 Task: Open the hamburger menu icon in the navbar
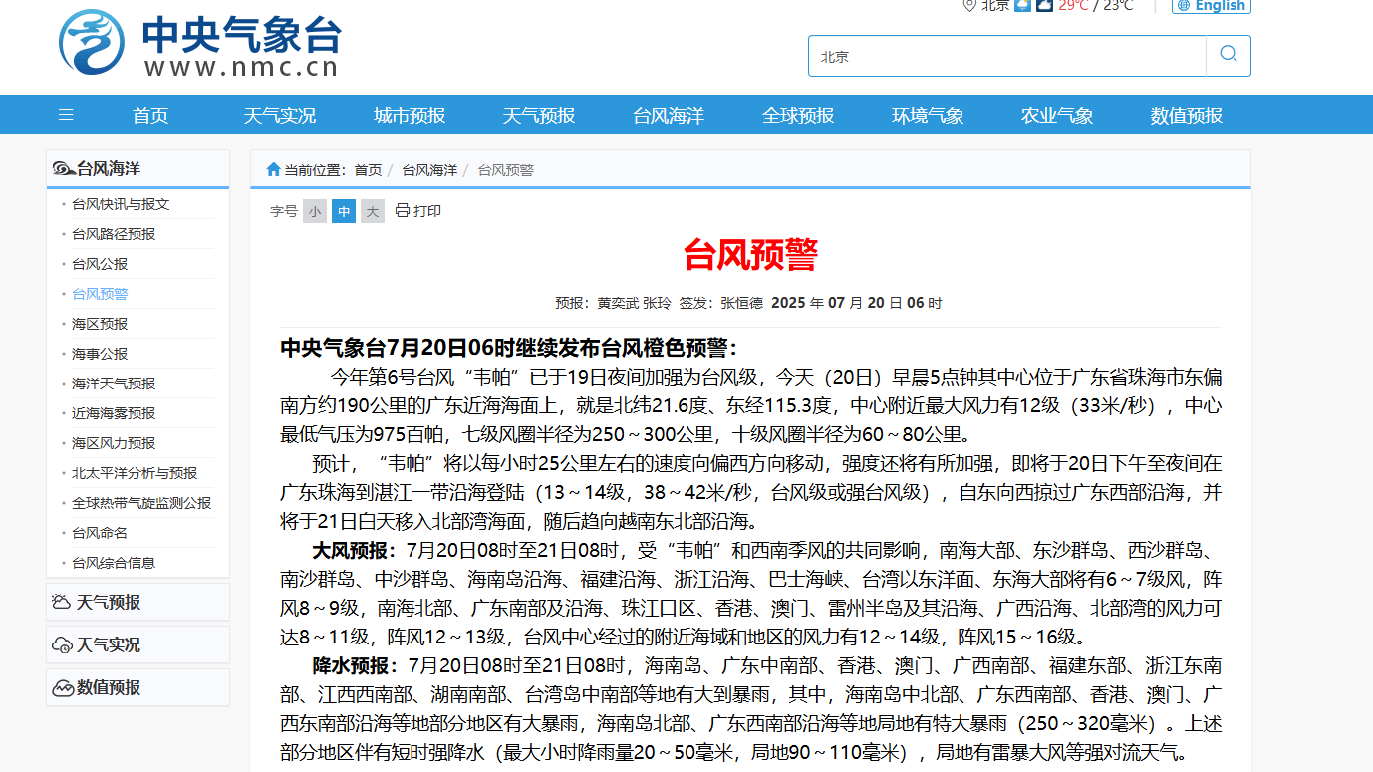[x=66, y=115]
